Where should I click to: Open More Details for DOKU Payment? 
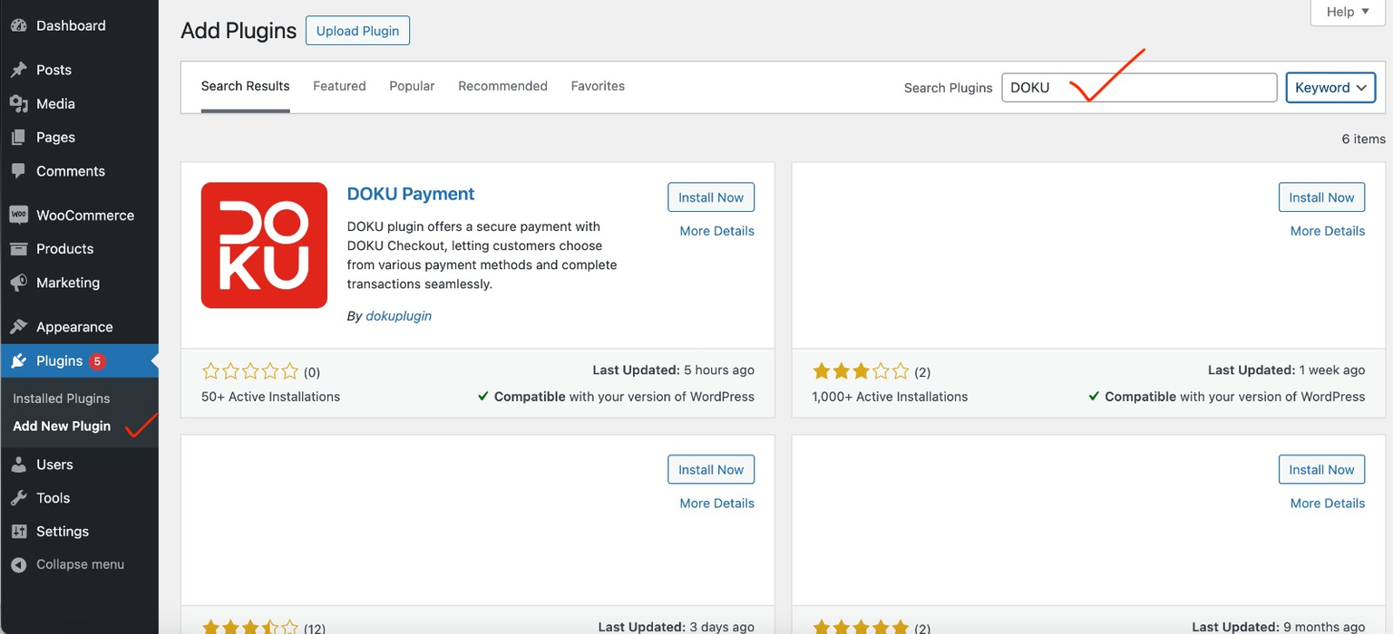pos(716,231)
